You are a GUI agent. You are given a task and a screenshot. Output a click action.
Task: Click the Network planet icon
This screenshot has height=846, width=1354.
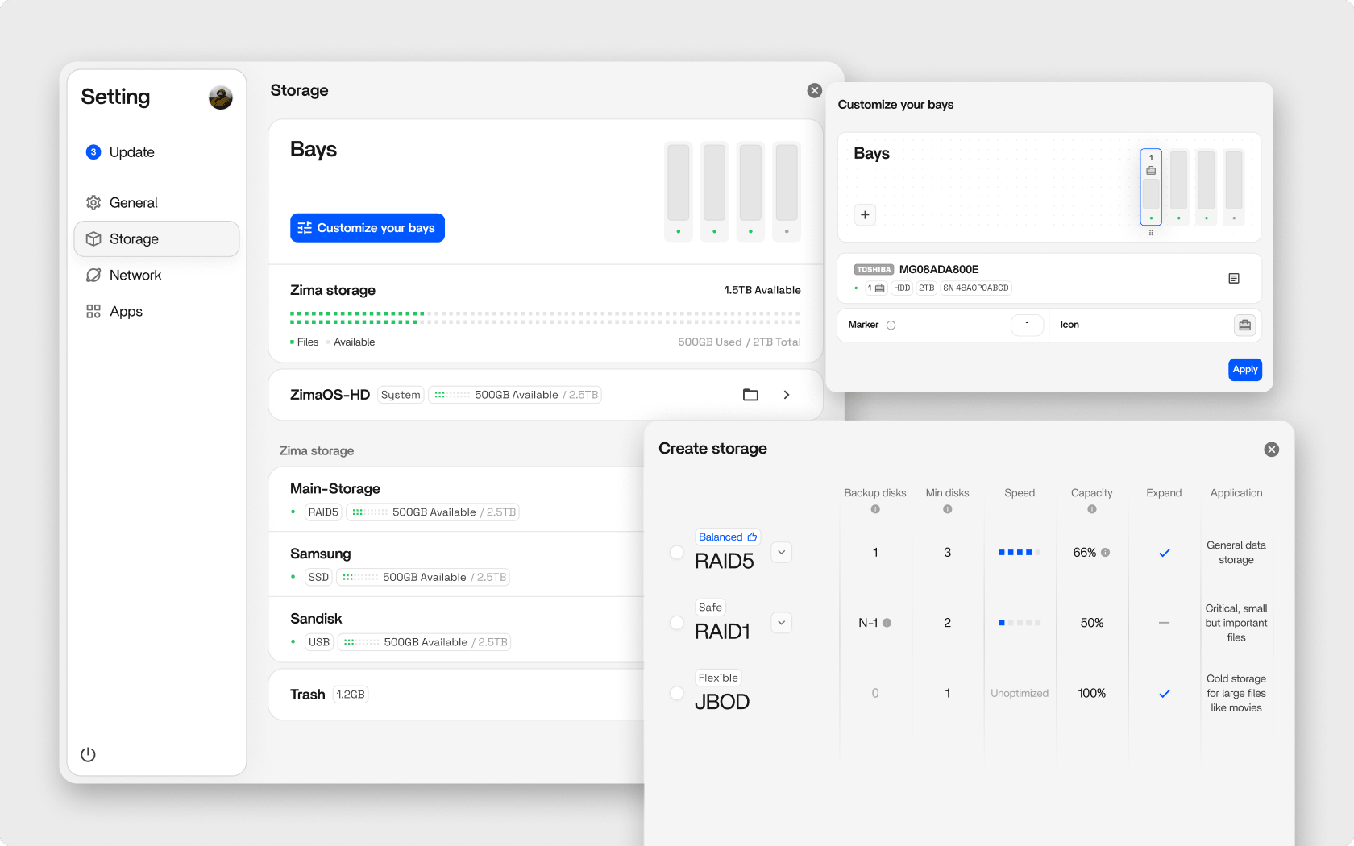93,276
